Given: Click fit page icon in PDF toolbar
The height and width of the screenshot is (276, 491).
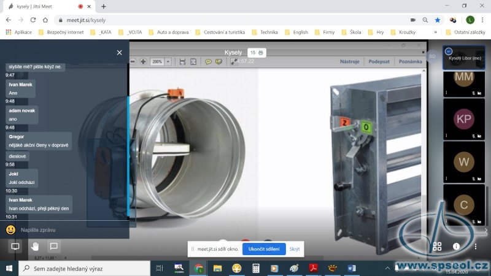Looking at the screenshot, I should [x=193, y=62].
